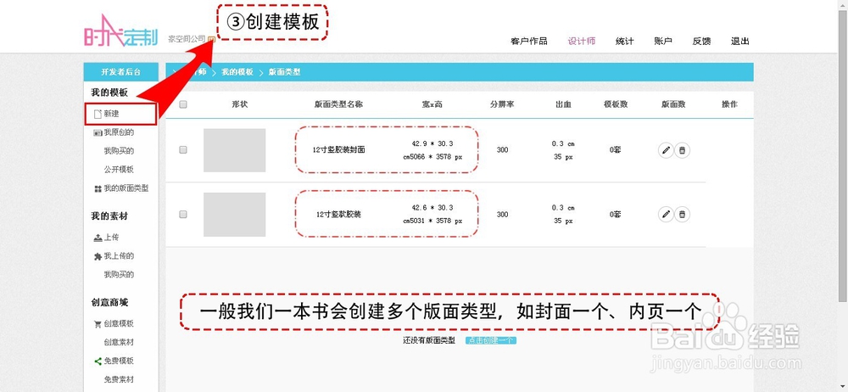This screenshot has height=392, width=848.
Task: Click the 分辨率 column header
Action: click(502, 104)
